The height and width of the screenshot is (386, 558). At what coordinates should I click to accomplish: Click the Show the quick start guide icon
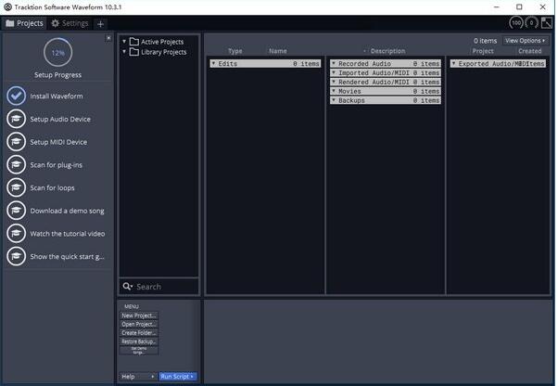click(x=16, y=256)
